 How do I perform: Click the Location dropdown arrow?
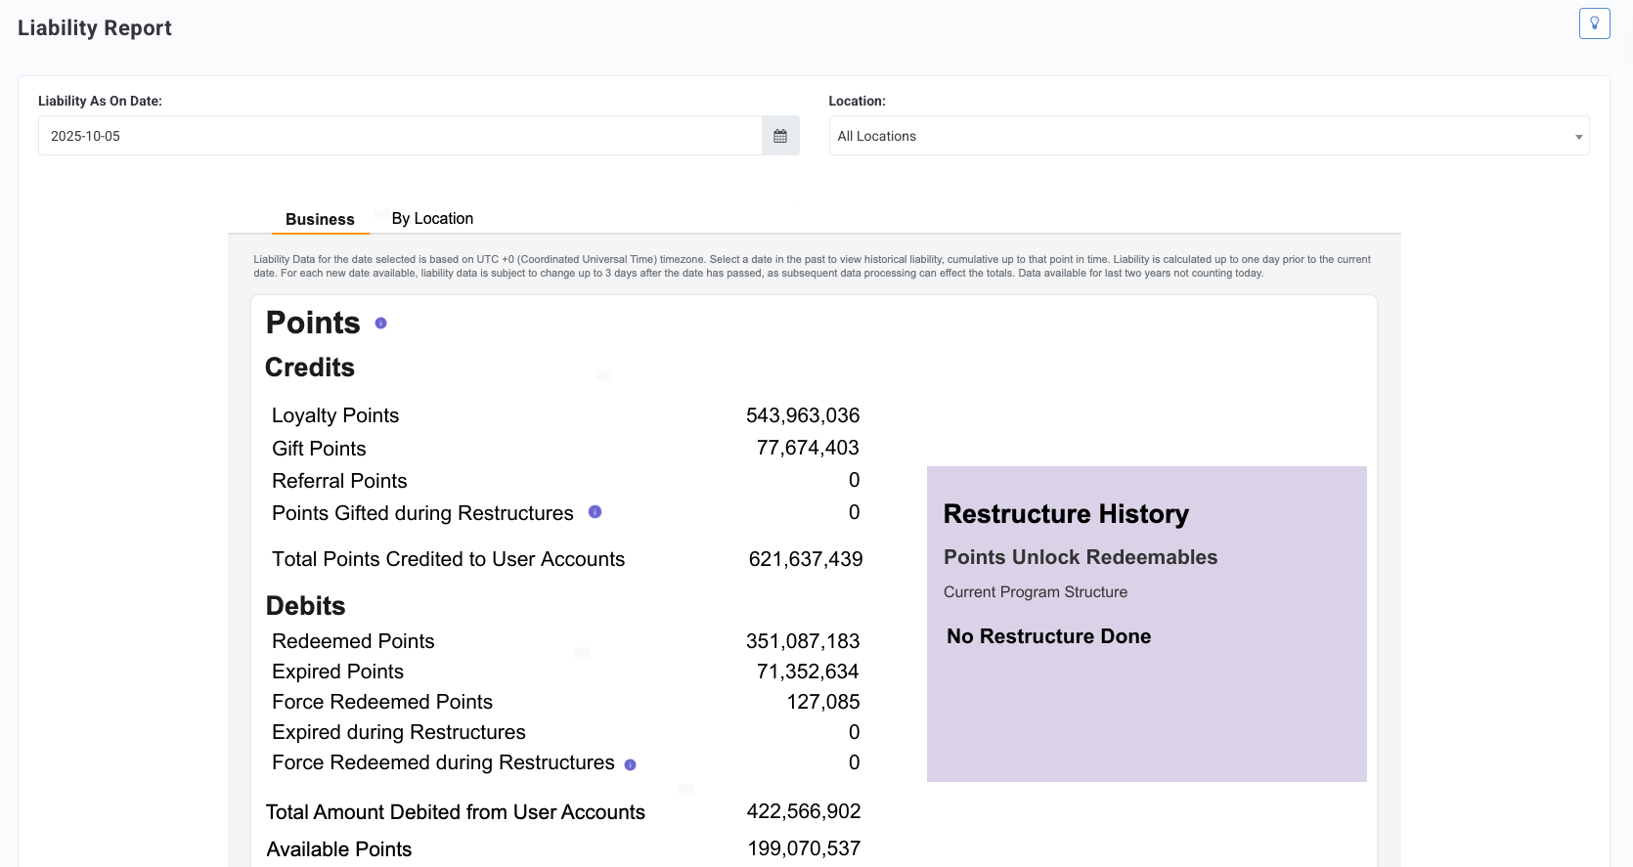1578,137
